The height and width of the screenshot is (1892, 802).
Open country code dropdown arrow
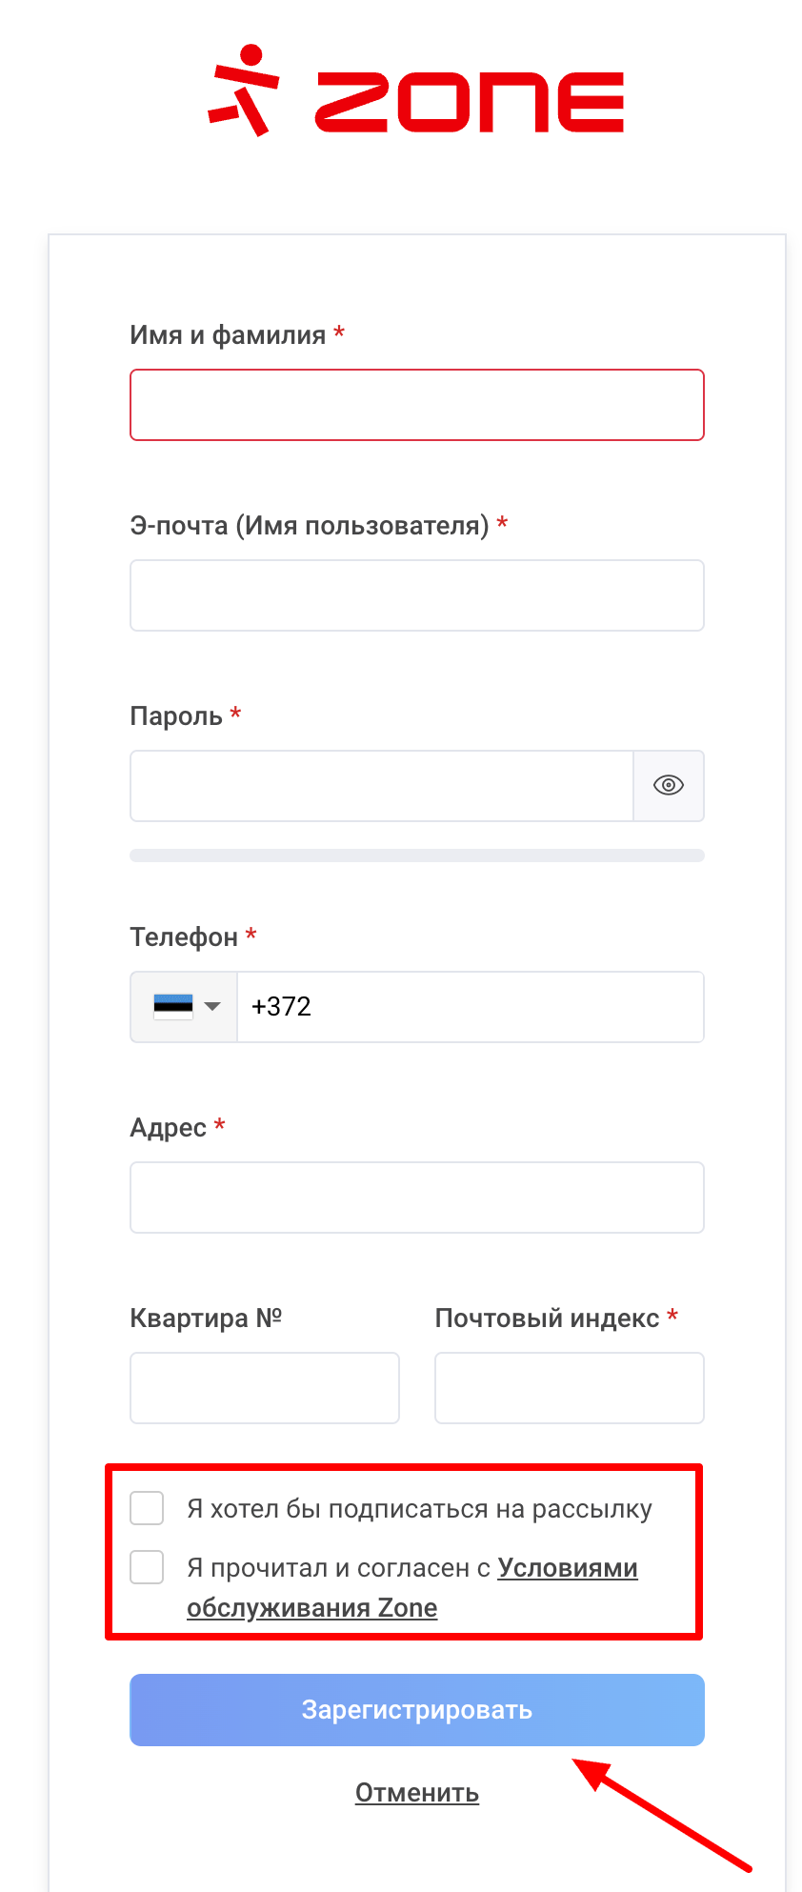(x=213, y=1007)
